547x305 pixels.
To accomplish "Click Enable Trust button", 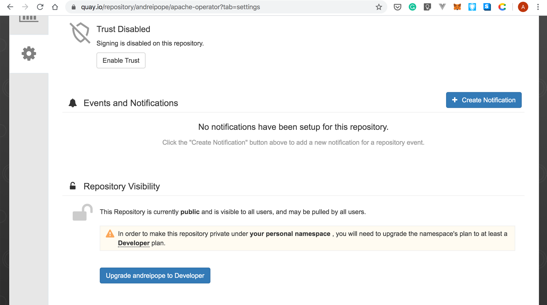I will click(121, 61).
